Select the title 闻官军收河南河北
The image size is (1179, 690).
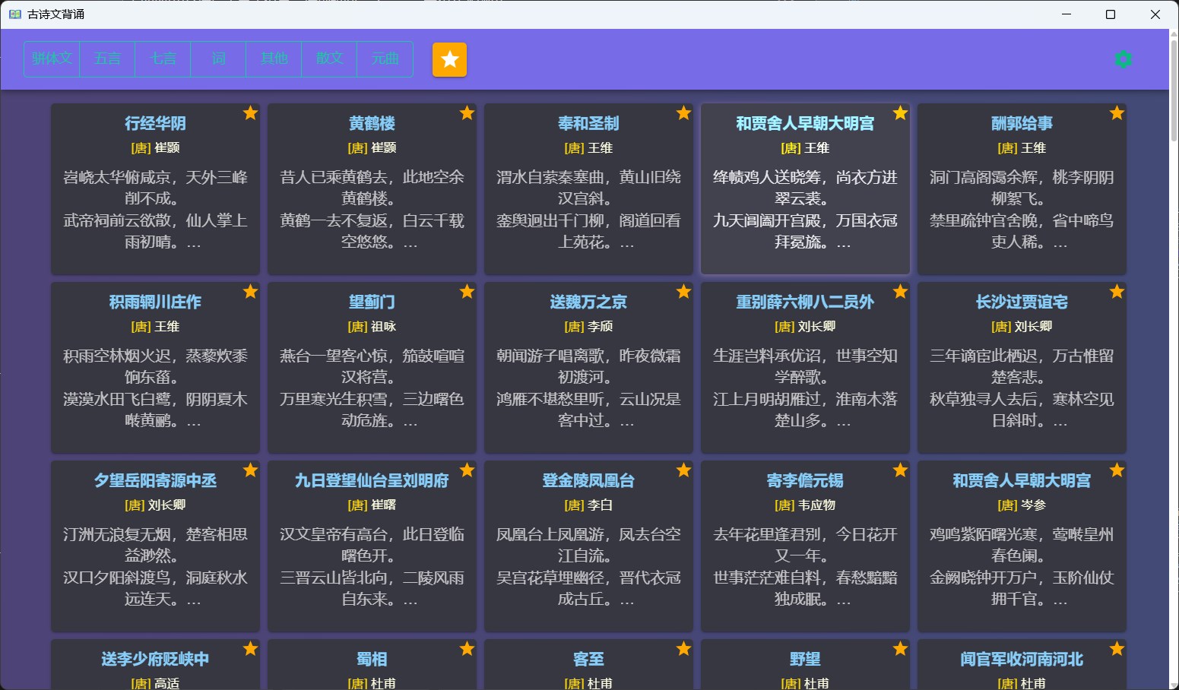(1022, 660)
